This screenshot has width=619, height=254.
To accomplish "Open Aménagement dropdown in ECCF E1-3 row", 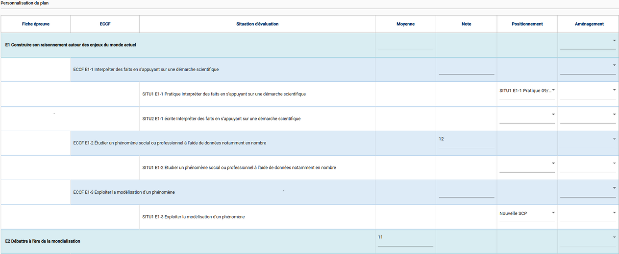I will point(588,190).
